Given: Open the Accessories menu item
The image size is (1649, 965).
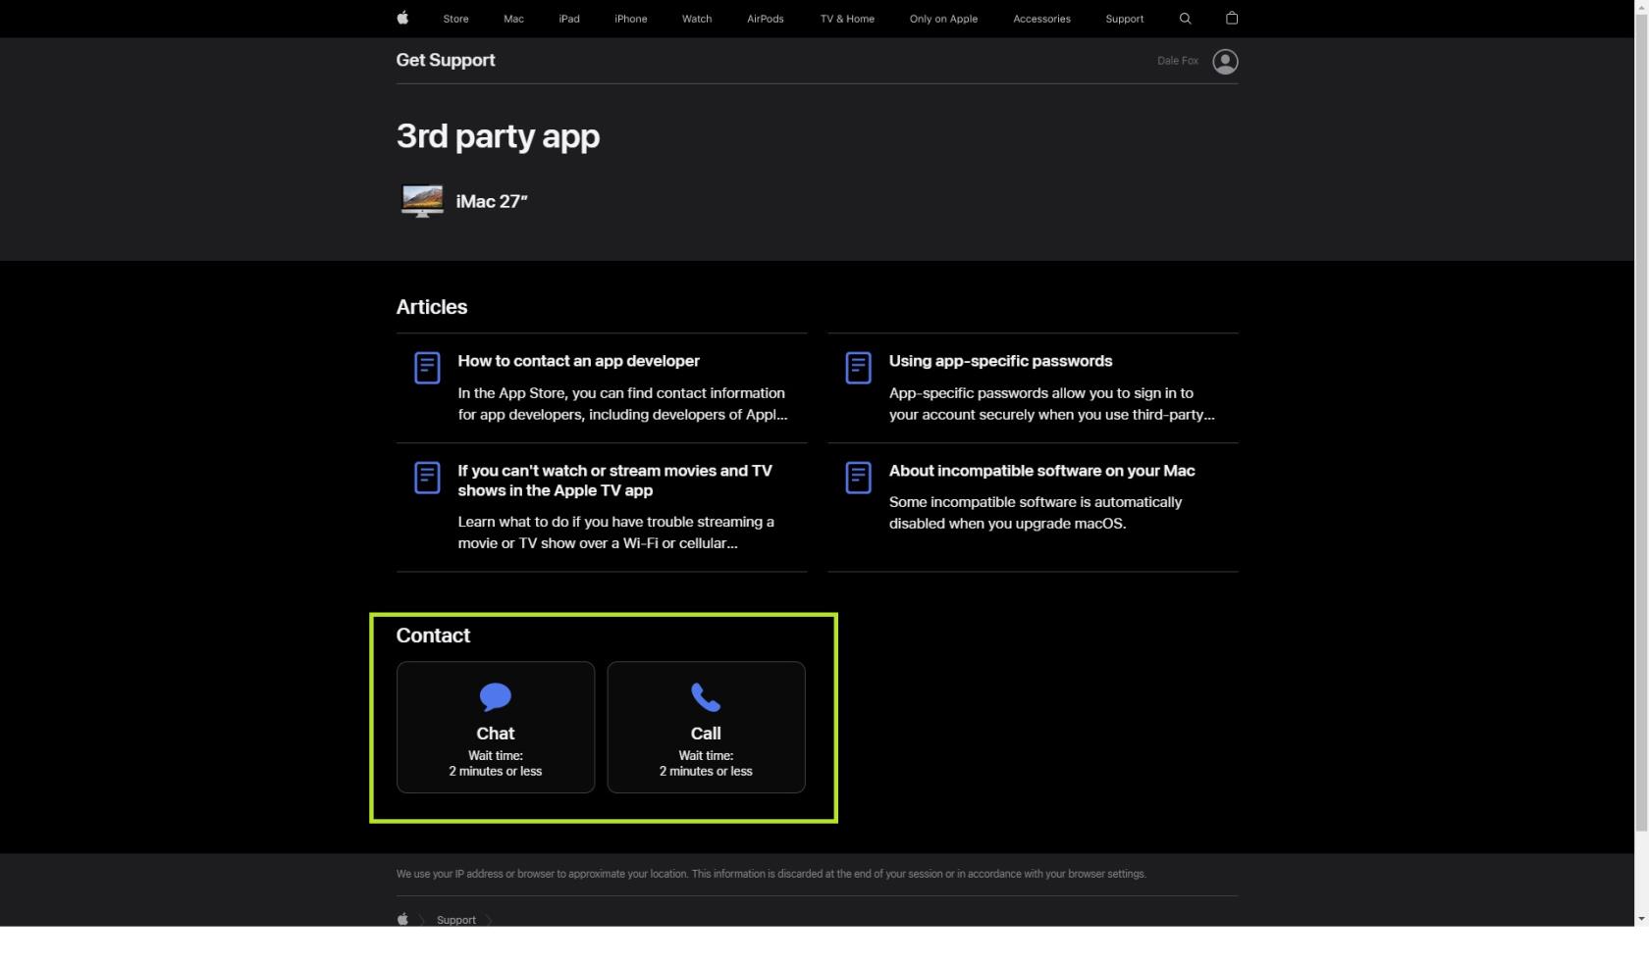Looking at the screenshot, I should point(1041,19).
